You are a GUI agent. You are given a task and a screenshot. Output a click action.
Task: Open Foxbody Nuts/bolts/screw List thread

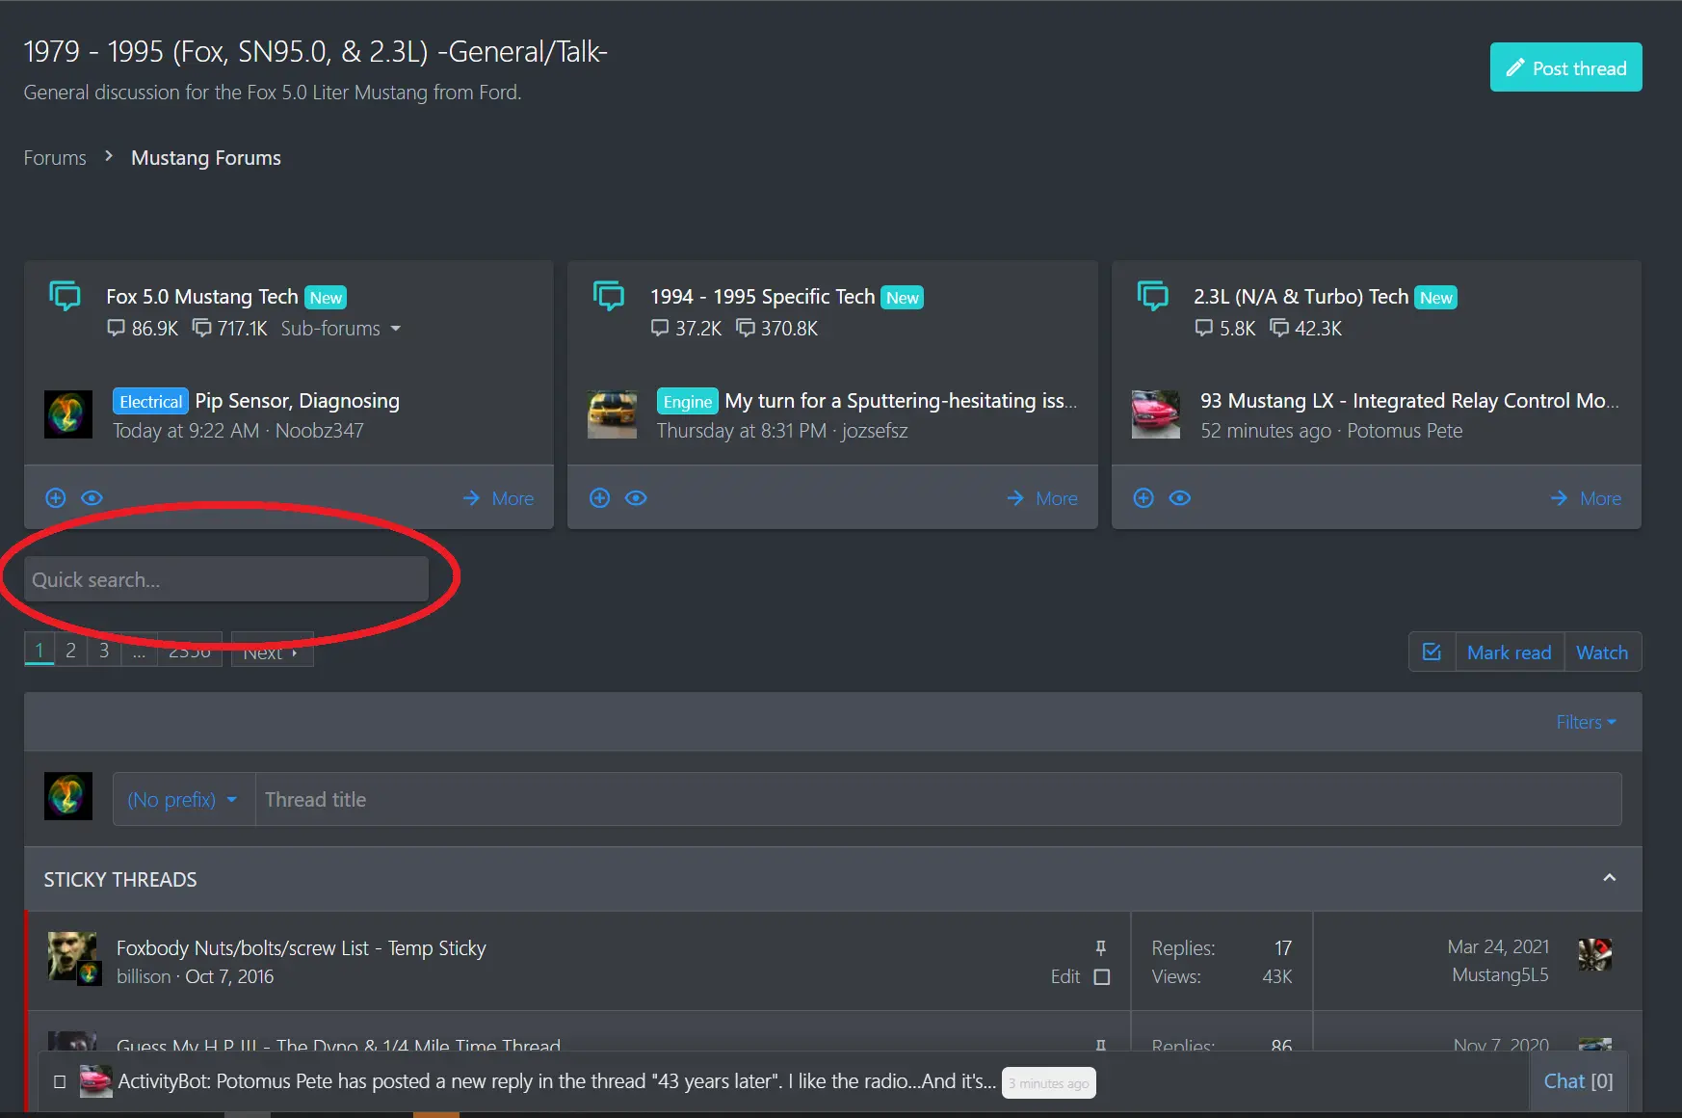[302, 948]
